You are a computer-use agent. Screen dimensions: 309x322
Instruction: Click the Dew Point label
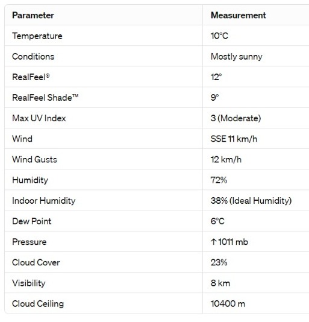pos(31,221)
